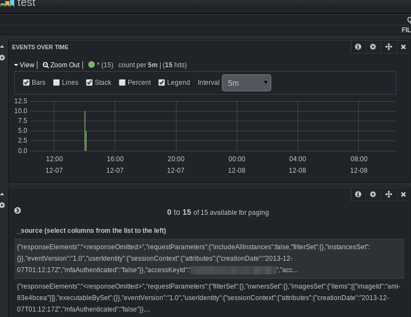Toggle the Stack checkbox

click(89, 83)
